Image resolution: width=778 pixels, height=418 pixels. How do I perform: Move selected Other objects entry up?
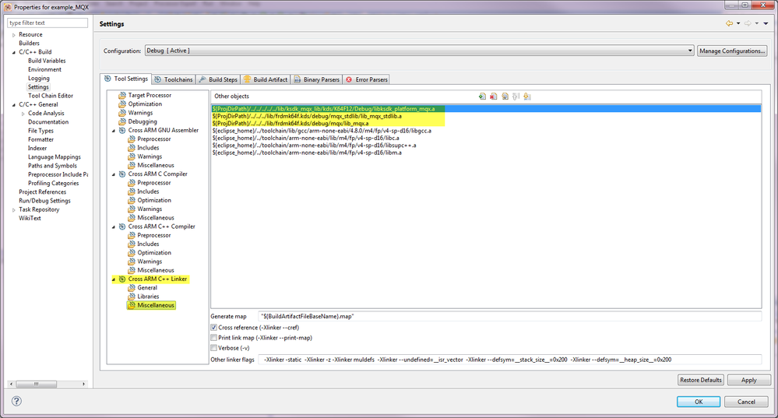pyautogui.click(x=516, y=97)
